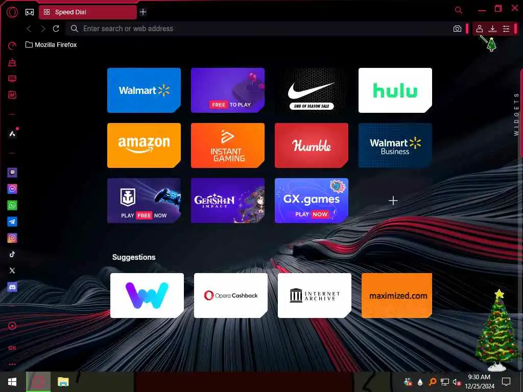Open the maximized.com suggestion

[x=396, y=296]
